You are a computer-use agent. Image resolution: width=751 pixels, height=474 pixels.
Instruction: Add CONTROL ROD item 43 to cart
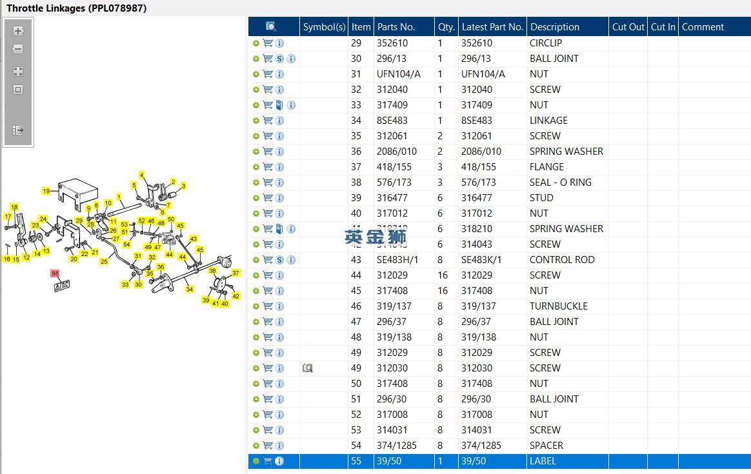[268, 260]
